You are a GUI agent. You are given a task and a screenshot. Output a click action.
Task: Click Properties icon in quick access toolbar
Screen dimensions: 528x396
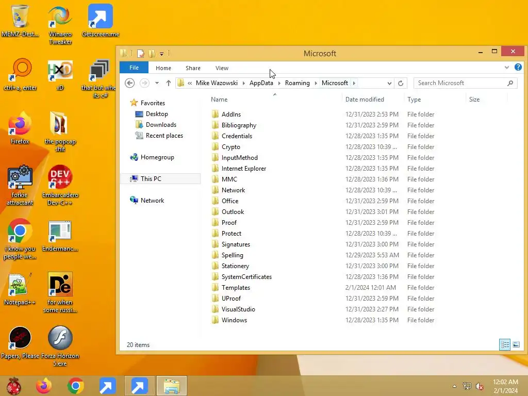tap(140, 54)
